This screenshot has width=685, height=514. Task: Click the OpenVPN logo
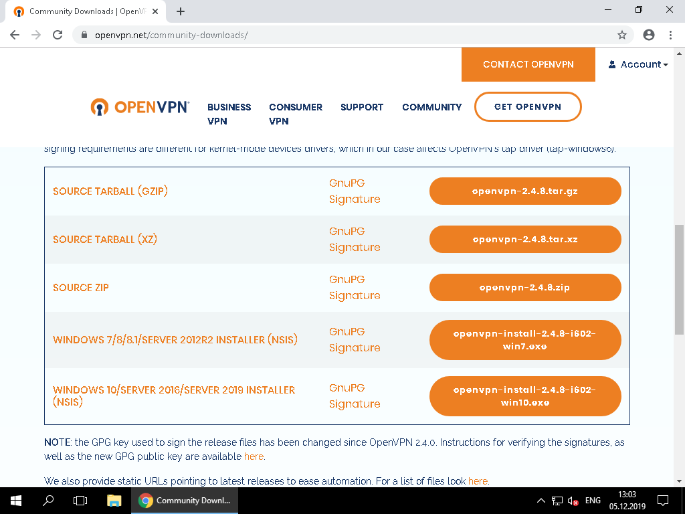click(x=140, y=107)
